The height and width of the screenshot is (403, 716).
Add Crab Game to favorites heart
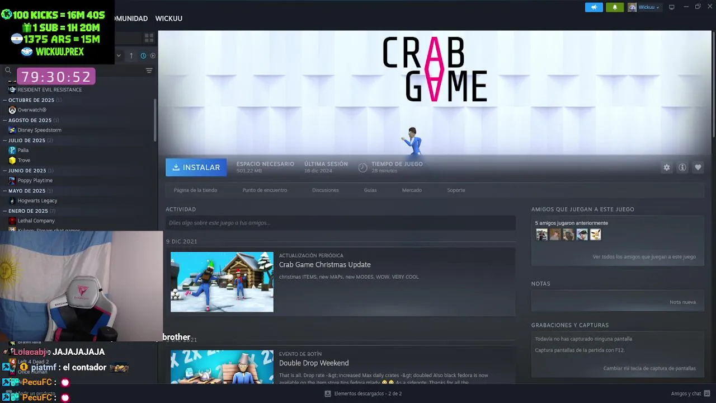pyautogui.click(x=698, y=167)
